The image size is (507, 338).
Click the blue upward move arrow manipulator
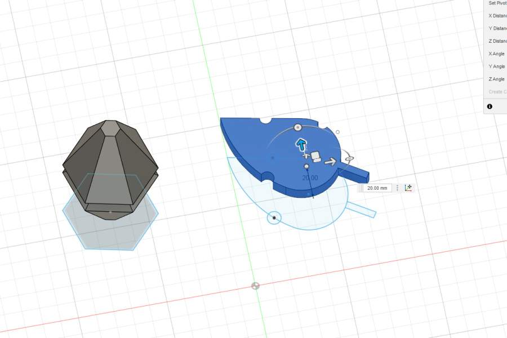point(301,145)
